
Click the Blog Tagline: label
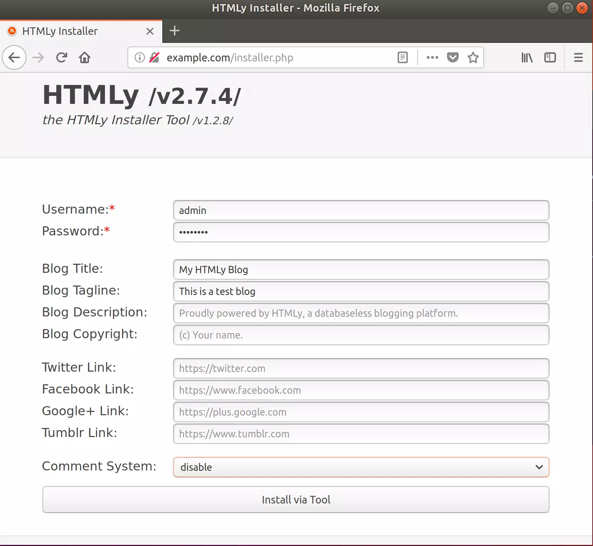[81, 290]
